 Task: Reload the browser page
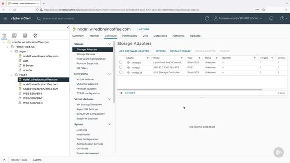pos(14,10)
